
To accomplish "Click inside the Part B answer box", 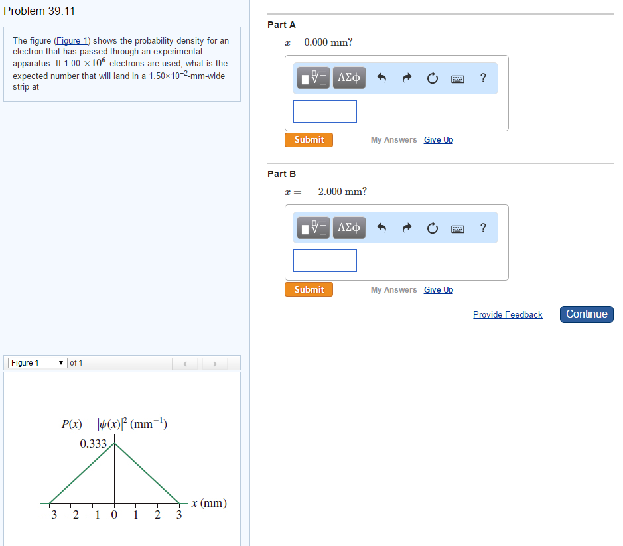I will click(x=324, y=260).
